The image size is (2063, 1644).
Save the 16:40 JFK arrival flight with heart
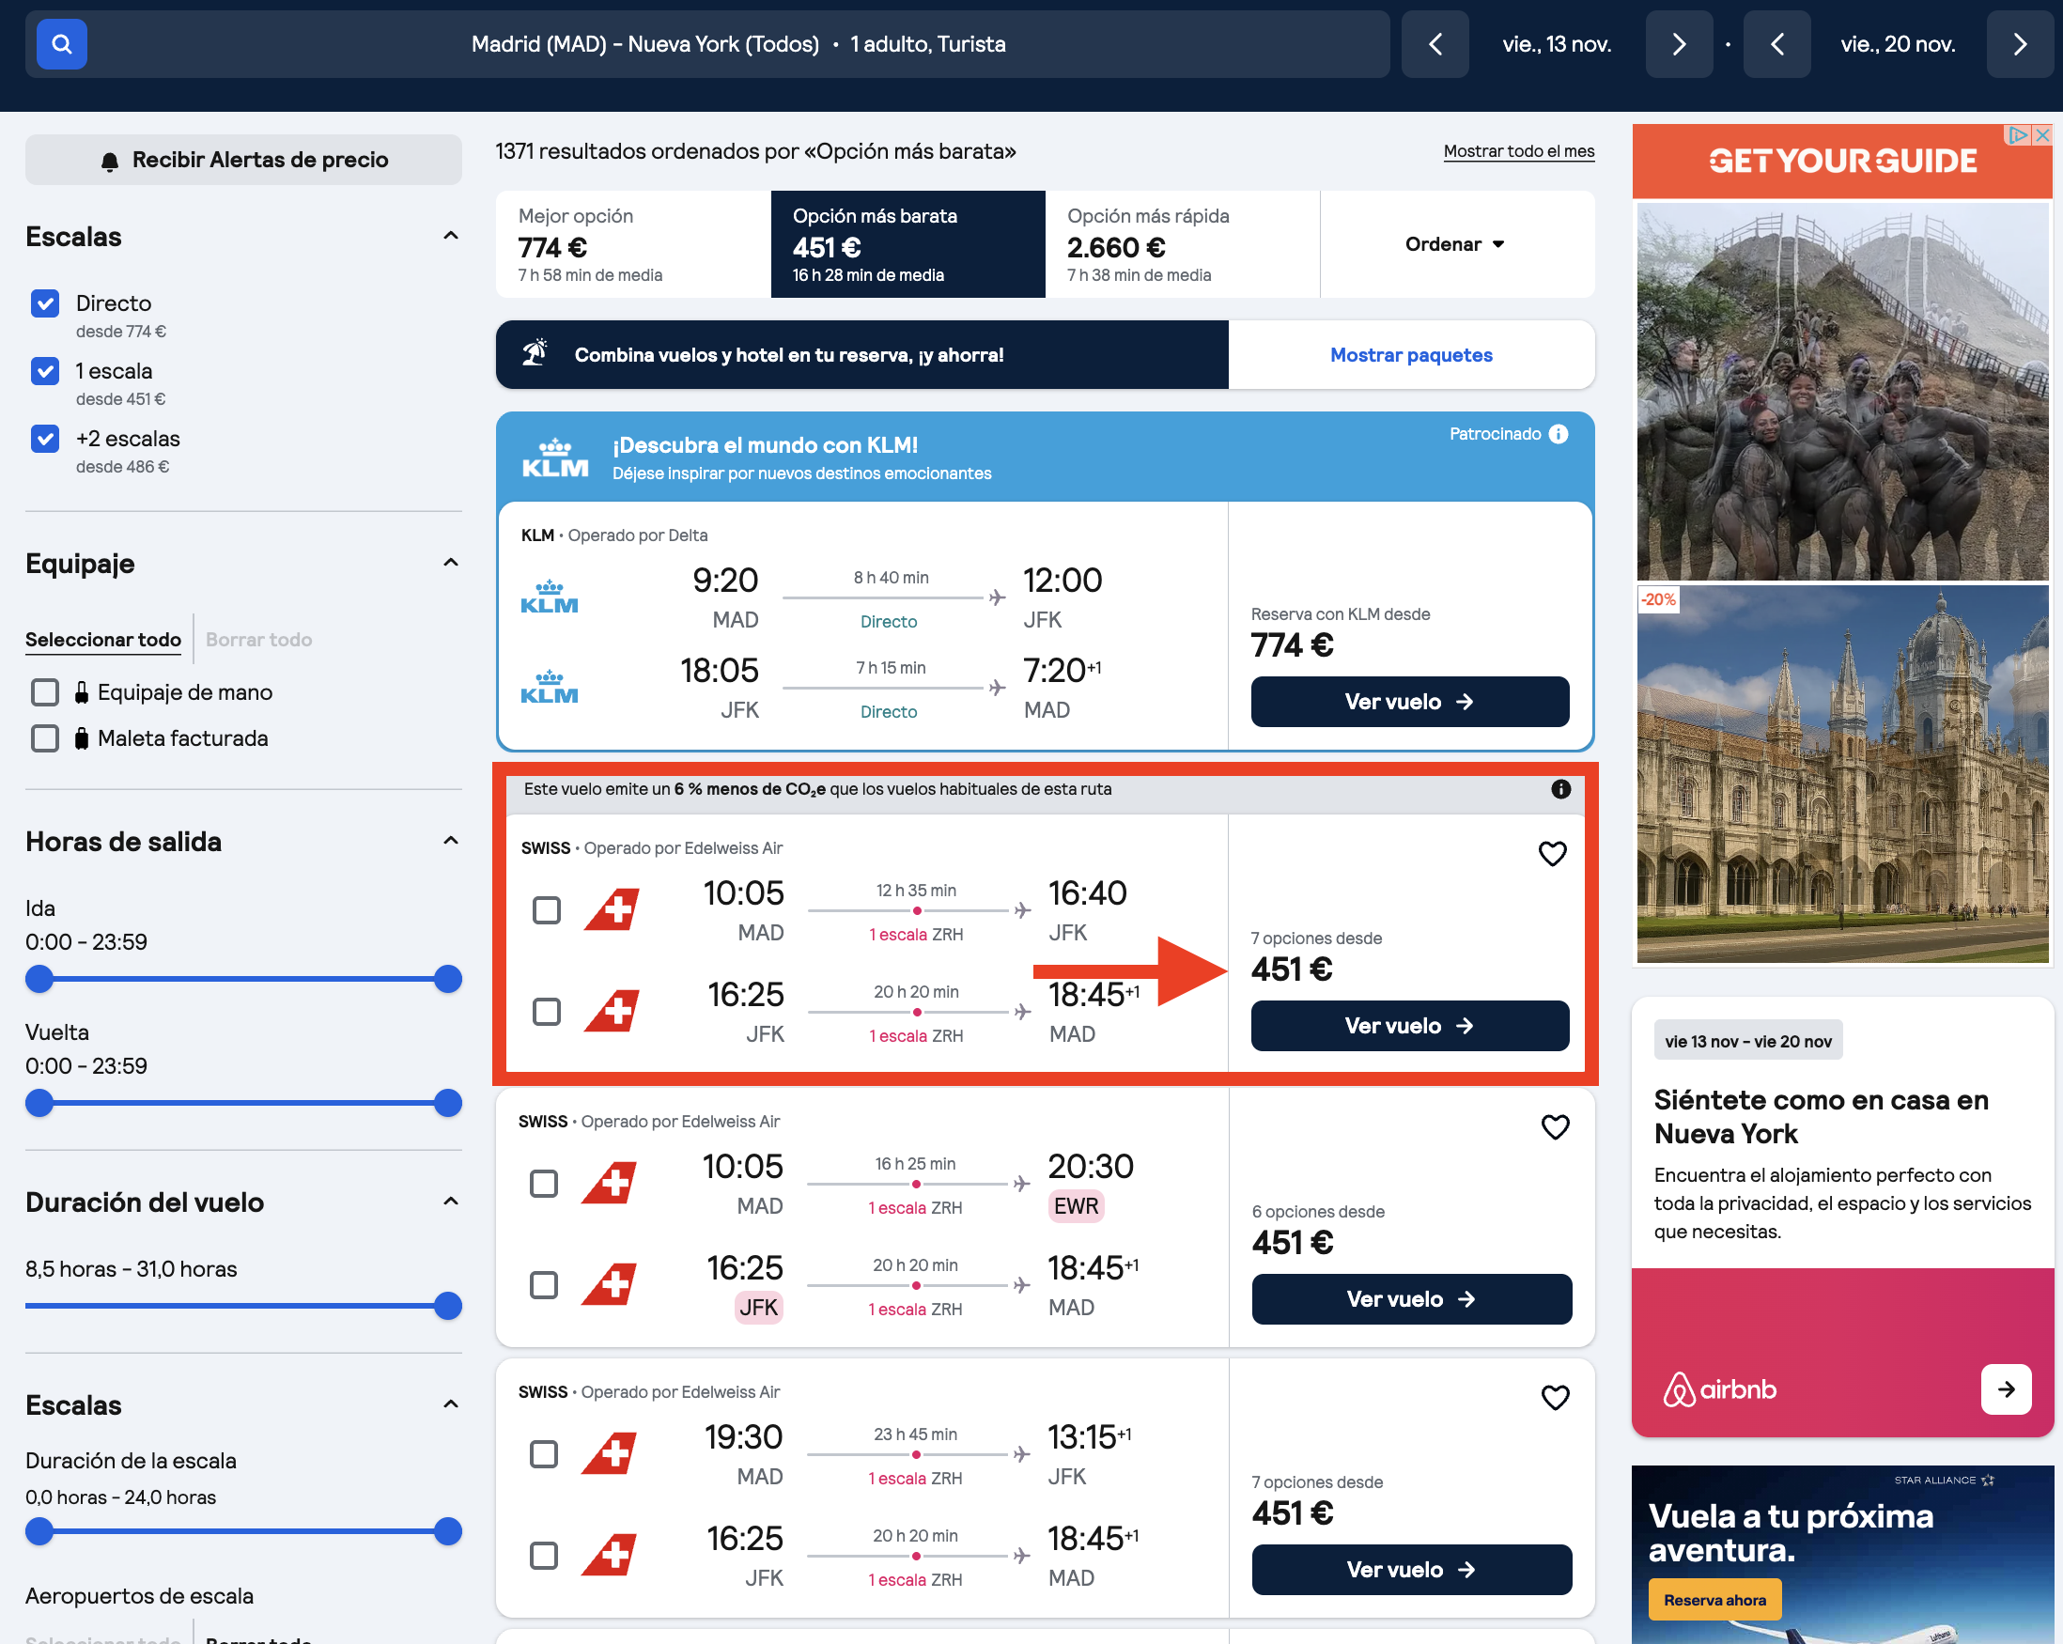click(1552, 854)
